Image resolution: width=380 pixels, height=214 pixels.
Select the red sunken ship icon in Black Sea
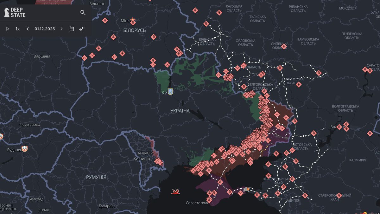point(175,191)
